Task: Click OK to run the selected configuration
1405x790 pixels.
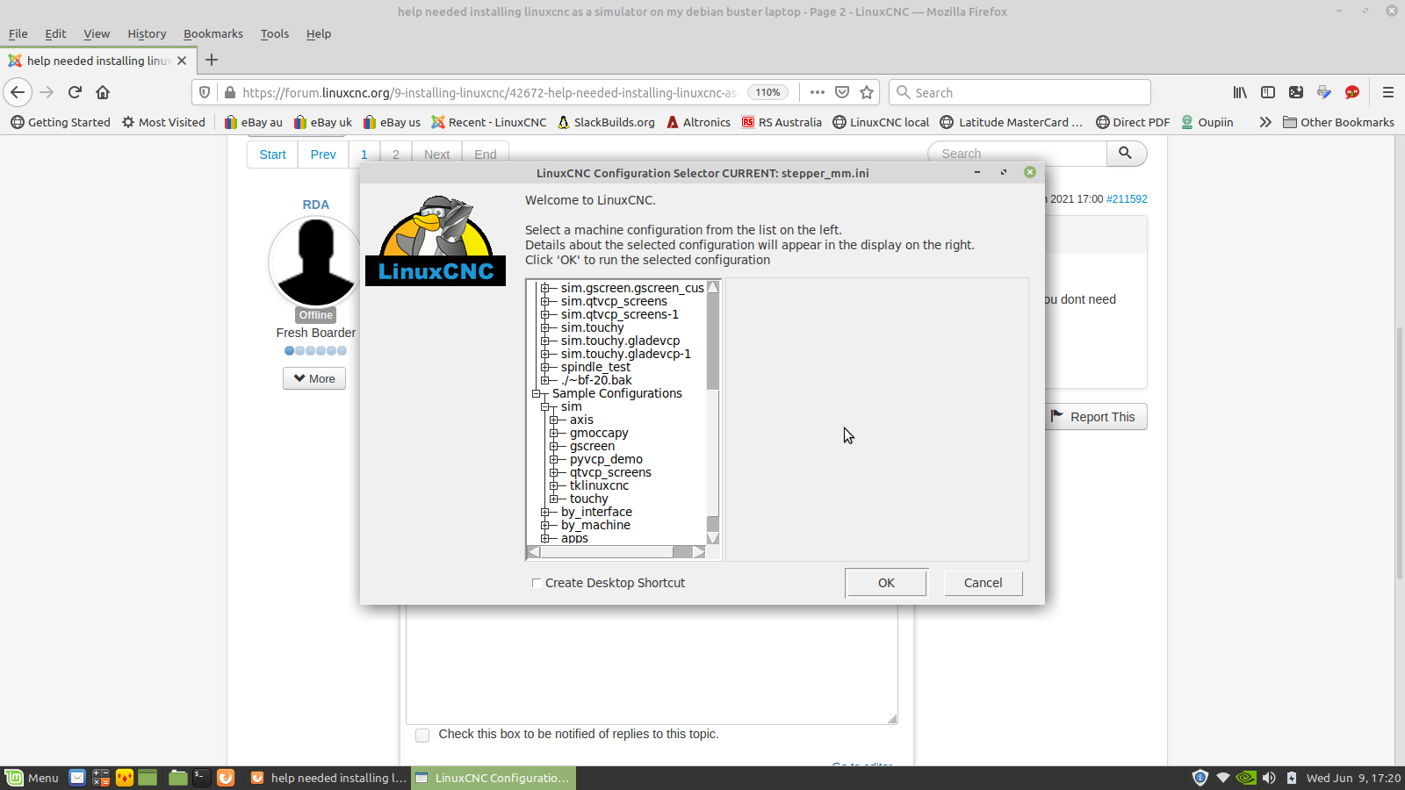Action: tap(886, 583)
